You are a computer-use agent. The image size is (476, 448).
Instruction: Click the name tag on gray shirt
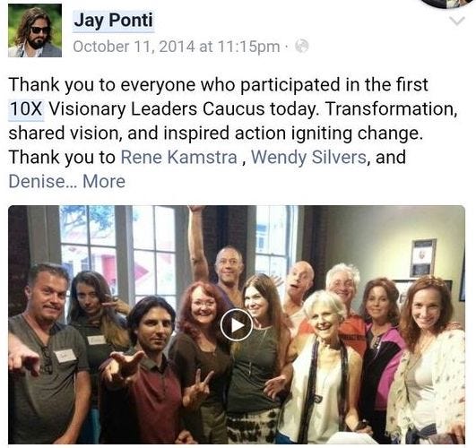[x=65, y=356]
